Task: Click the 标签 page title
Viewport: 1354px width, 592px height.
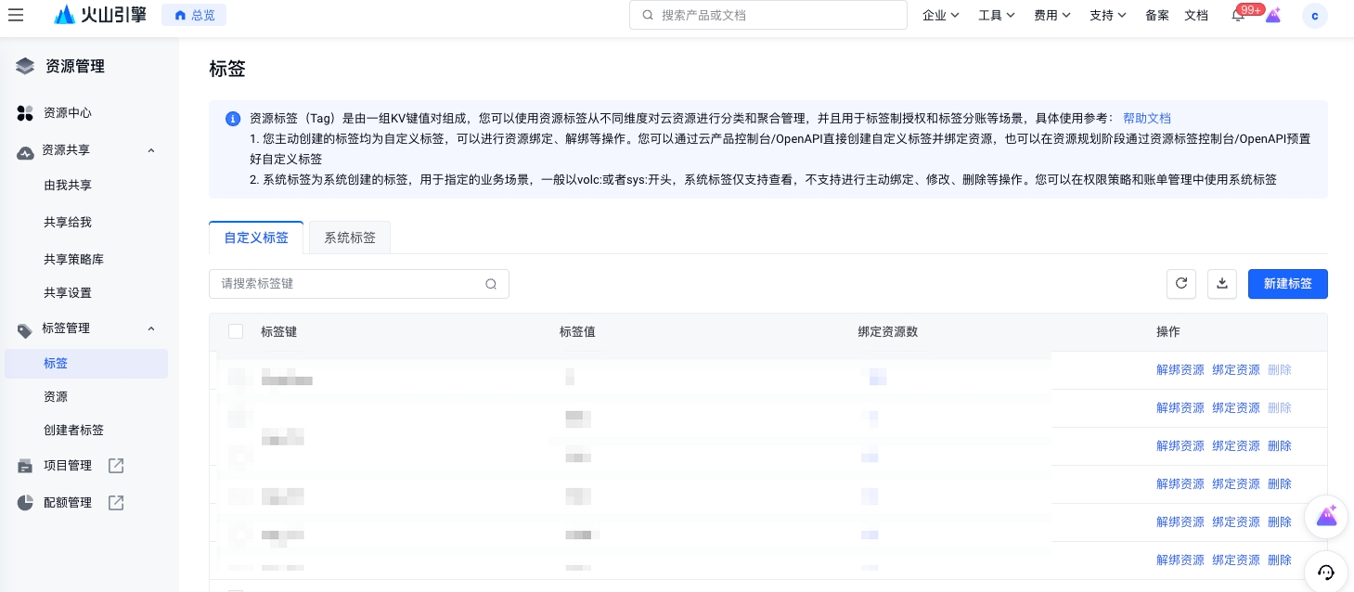Action: tap(227, 69)
